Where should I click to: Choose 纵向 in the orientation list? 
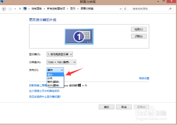pos(55,78)
